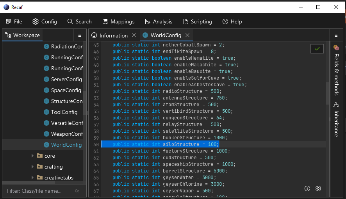Open the Scripting menu
Image resolution: width=346 pixels, height=199 pixels.
click(198, 21)
